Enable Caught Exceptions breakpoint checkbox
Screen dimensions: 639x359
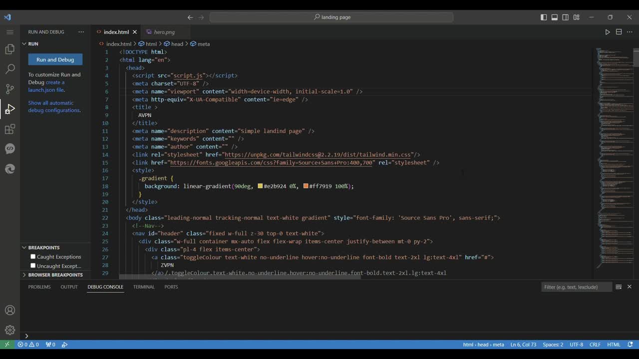pos(33,257)
